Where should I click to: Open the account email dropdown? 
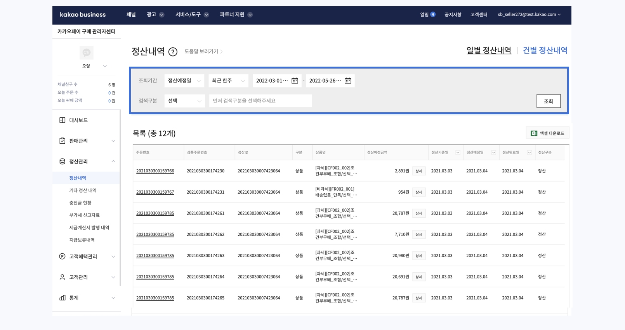(529, 14)
